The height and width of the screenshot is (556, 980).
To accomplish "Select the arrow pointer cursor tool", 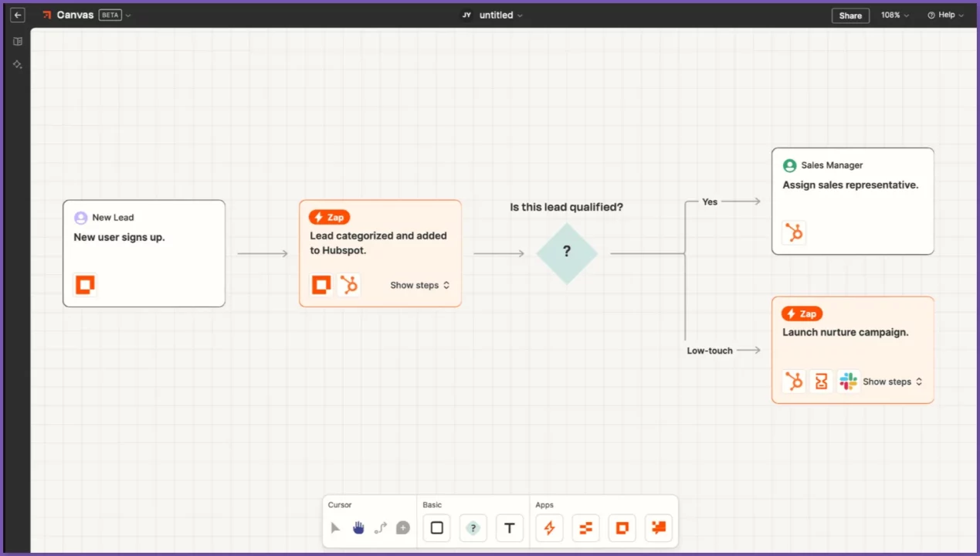I will pos(335,528).
